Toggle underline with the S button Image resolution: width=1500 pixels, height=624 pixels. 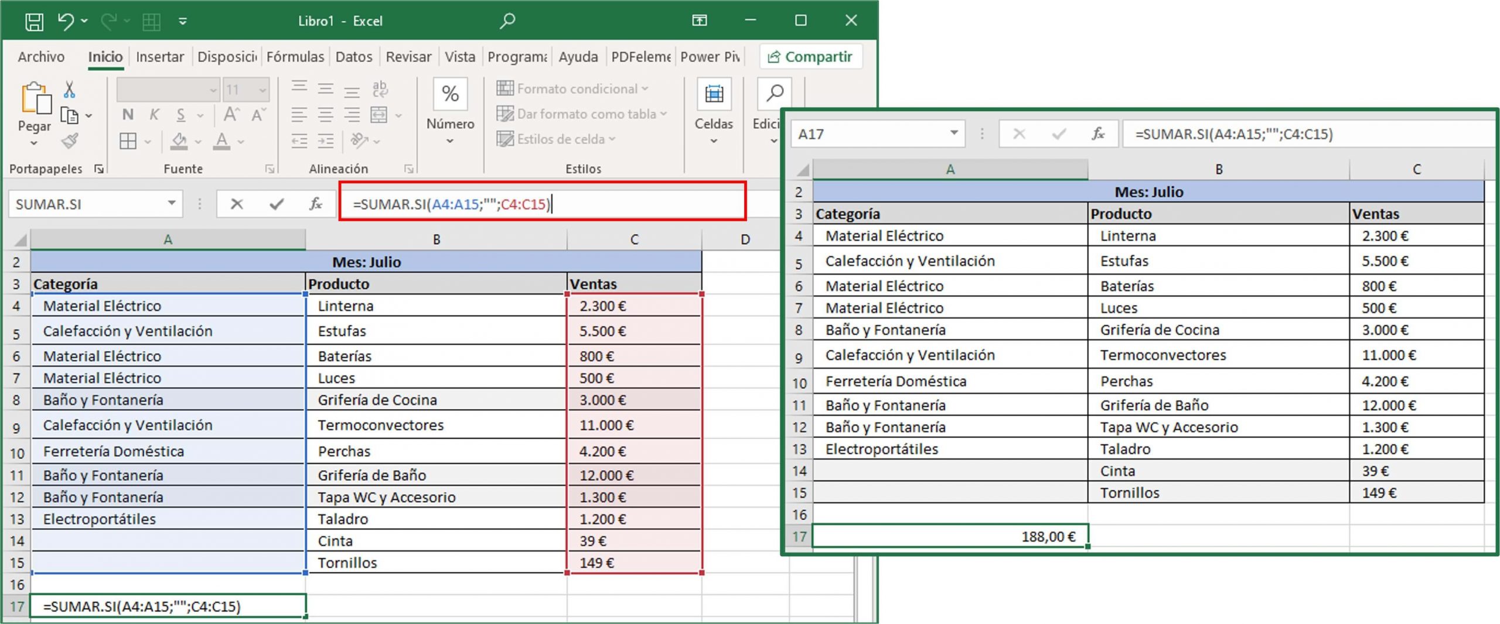pos(181,115)
